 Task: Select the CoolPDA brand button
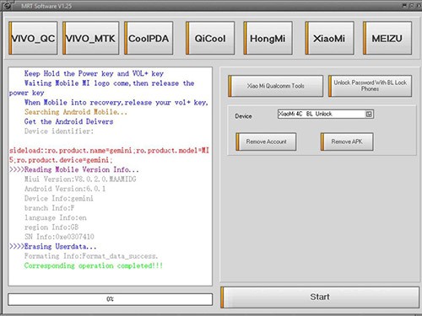point(149,38)
